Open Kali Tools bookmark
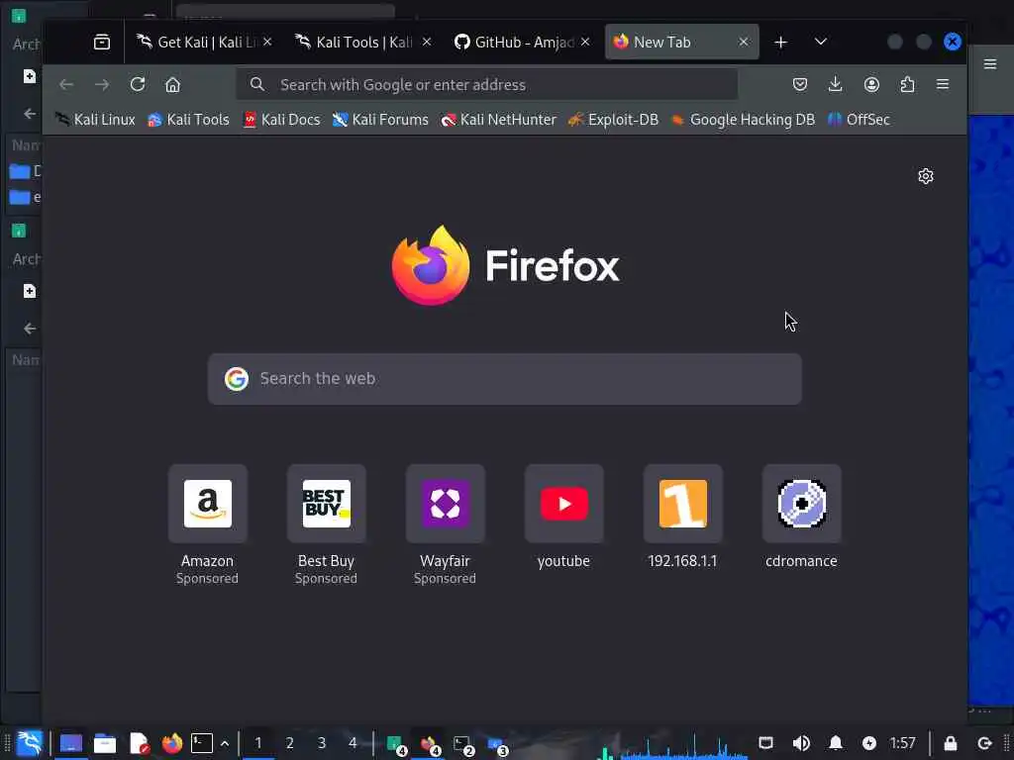 click(188, 120)
